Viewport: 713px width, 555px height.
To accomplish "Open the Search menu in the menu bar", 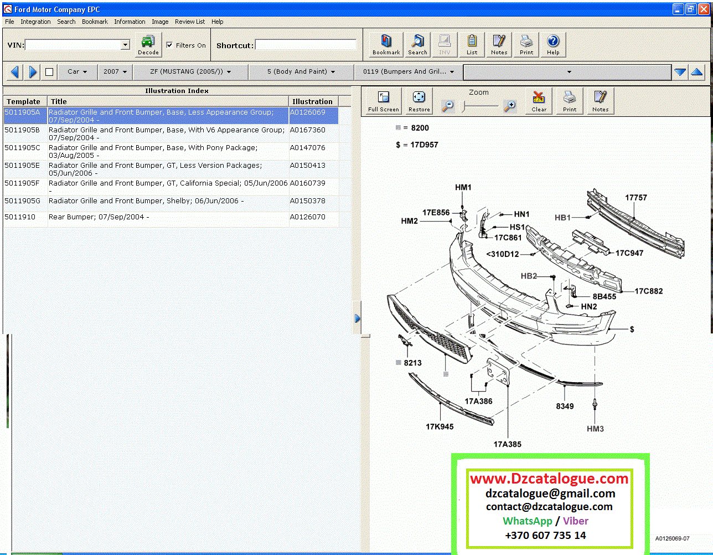I will (66, 22).
